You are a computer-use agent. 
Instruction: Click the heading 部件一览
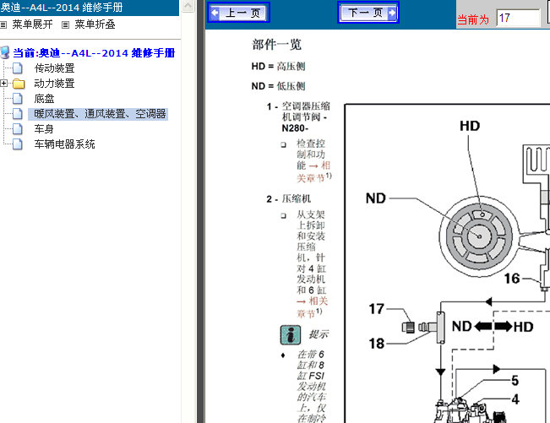(276, 45)
